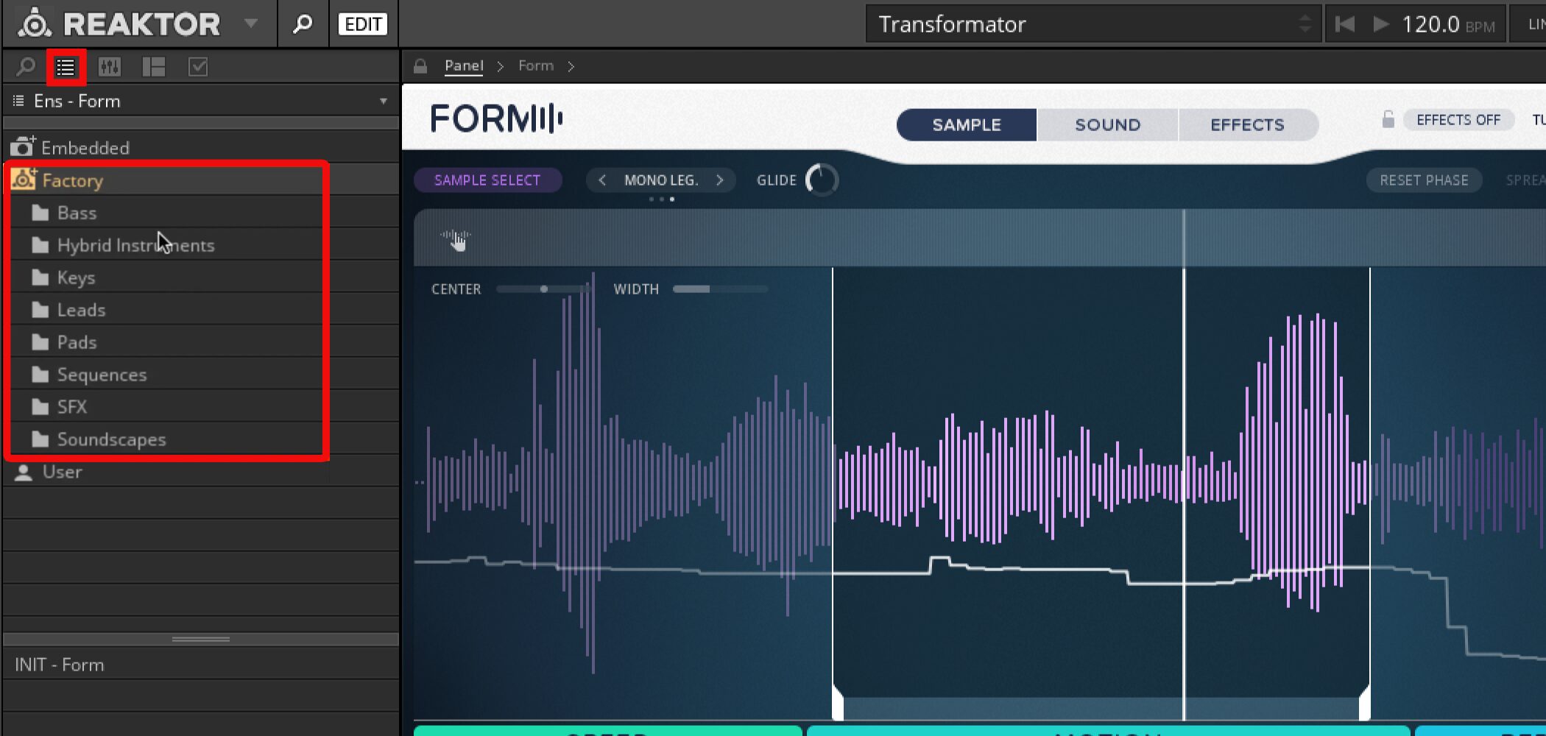Viewport: 1546px width, 736px height.
Task: Select the Embedded snapshot bank
Action: pos(201,148)
